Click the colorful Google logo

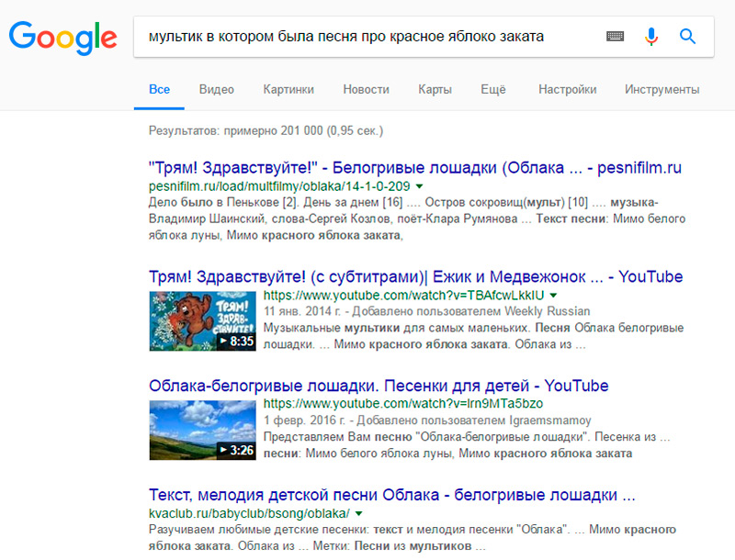(x=62, y=39)
